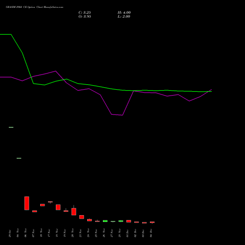Click the 18 Nov date label
Screen dimensions: 245x245
click(x=57, y=233)
